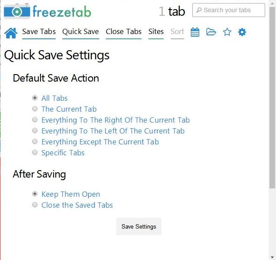This screenshot has width=276, height=260.
Task: Select the Specific Tabs radio option
Action: point(35,153)
